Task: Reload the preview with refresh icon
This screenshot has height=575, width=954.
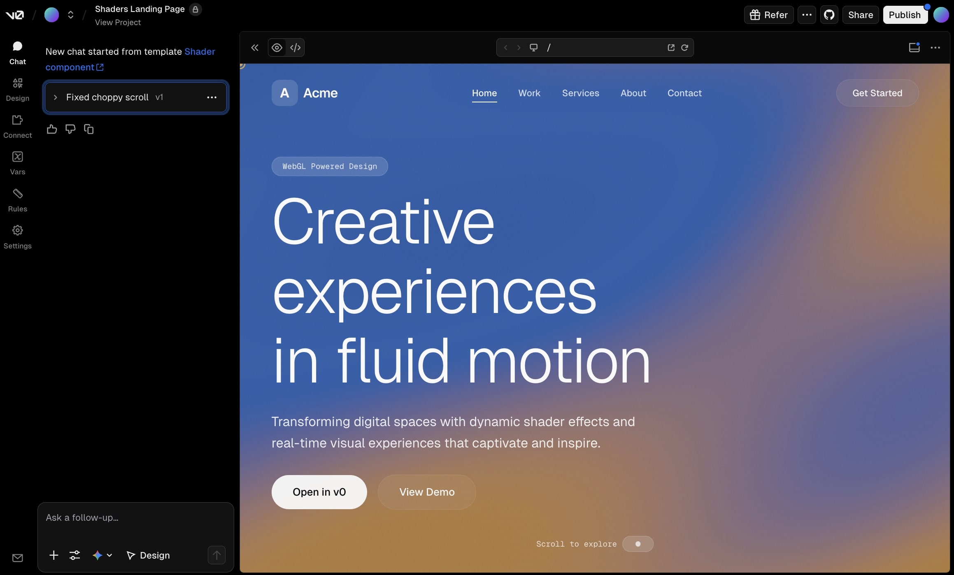Action: (x=684, y=48)
